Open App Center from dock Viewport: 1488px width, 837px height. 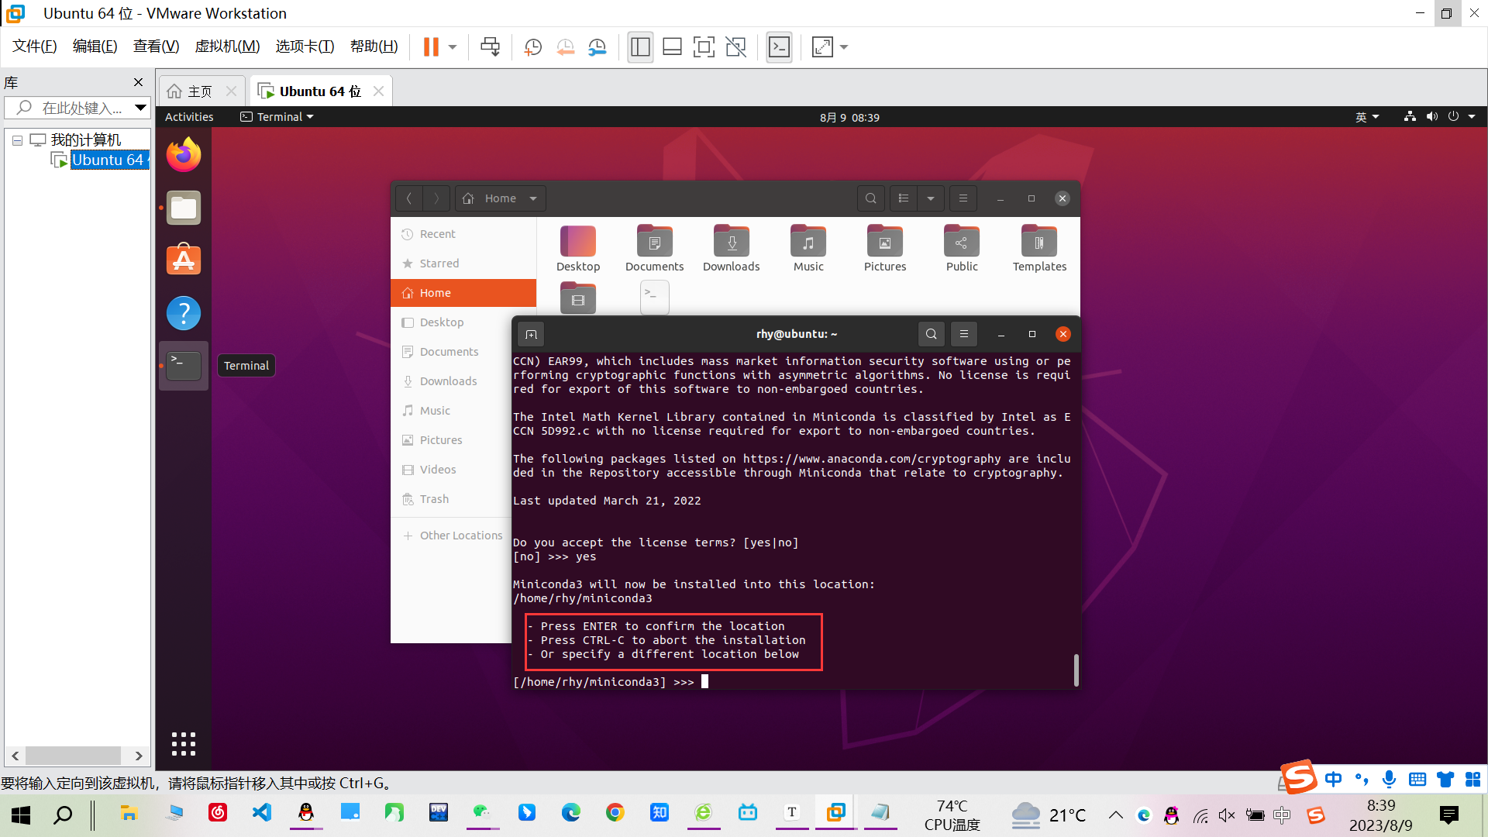tap(184, 260)
